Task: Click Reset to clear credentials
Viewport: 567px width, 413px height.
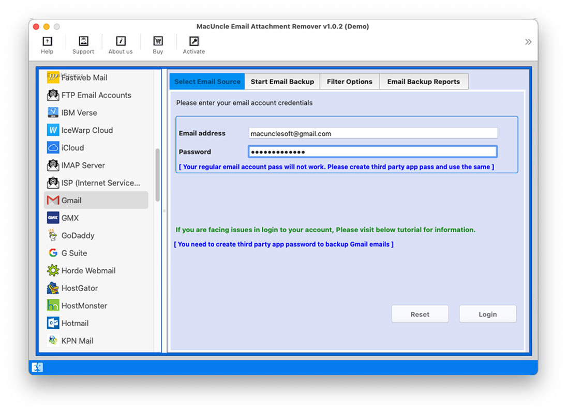Action: (x=420, y=314)
